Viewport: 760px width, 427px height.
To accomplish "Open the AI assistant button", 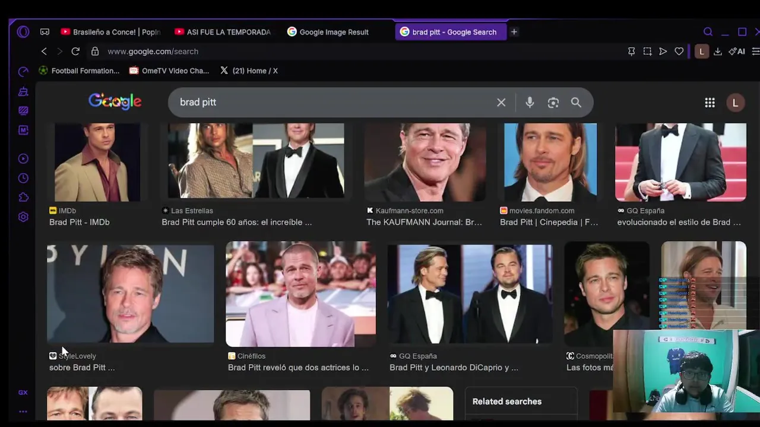I will click(x=737, y=52).
